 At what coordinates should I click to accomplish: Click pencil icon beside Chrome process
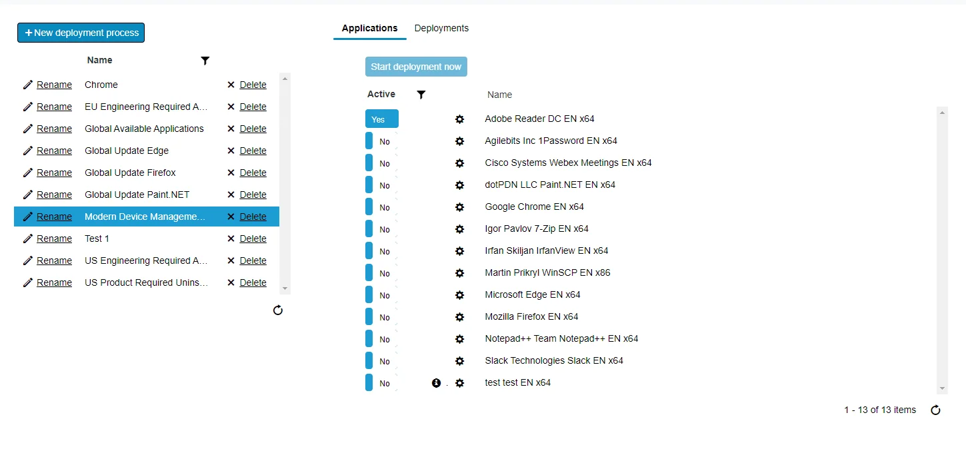pos(28,85)
